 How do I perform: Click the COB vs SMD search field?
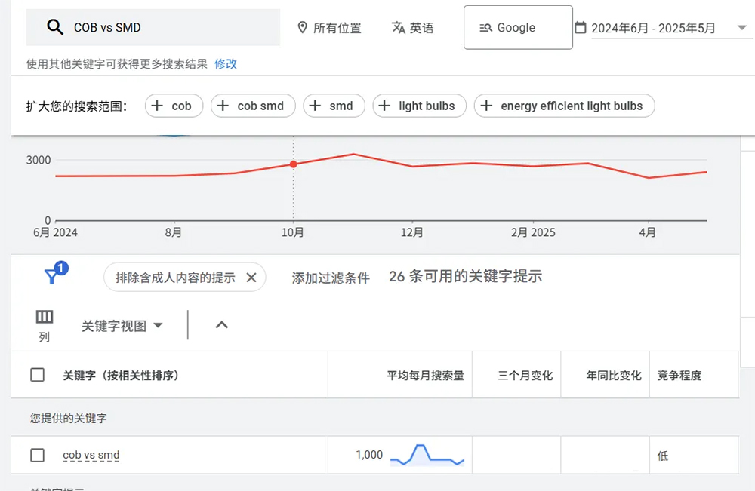point(153,27)
